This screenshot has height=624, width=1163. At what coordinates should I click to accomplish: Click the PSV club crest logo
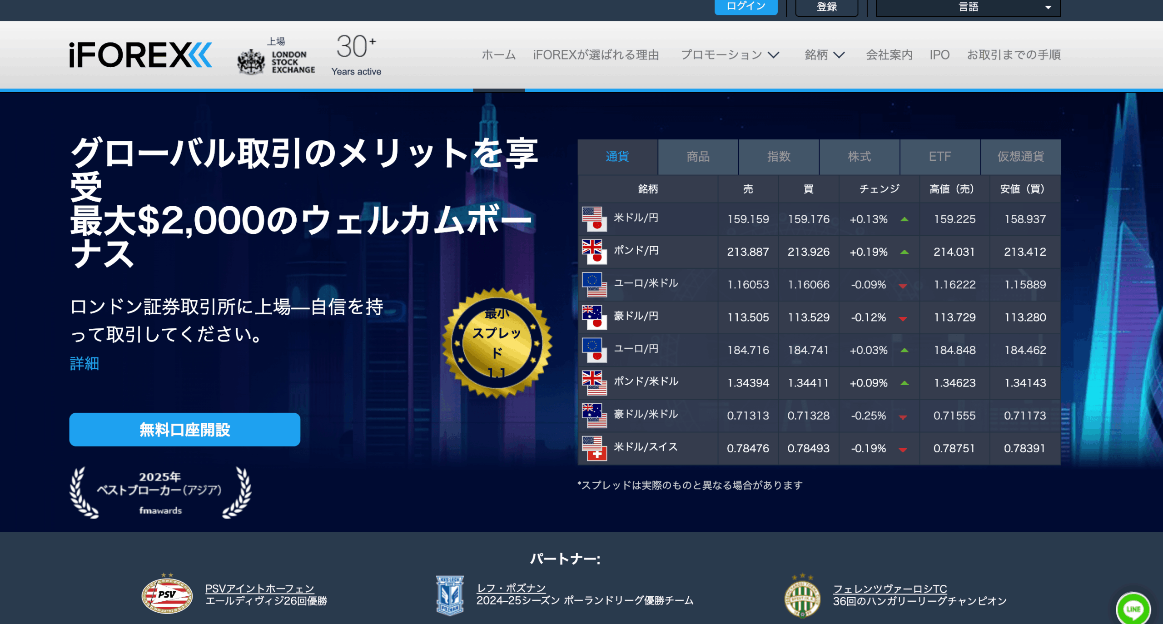click(x=167, y=594)
